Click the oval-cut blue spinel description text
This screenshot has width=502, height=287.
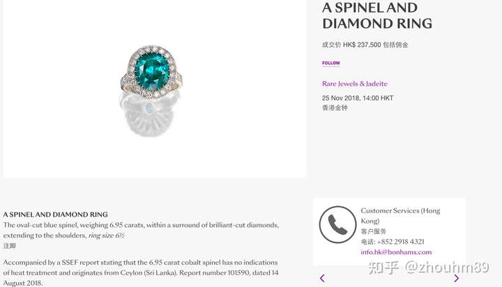(x=141, y=230)
